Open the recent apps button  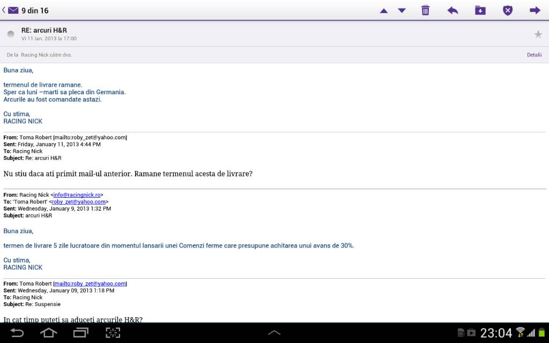pos(81,332)
